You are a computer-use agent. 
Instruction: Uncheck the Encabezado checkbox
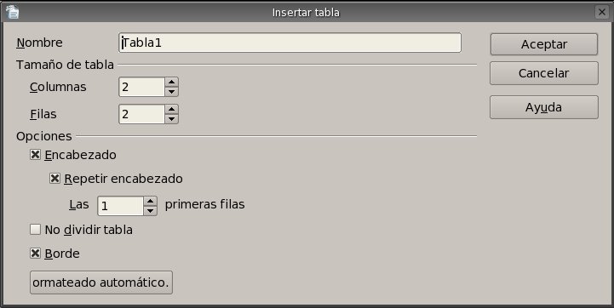[35, 155]
